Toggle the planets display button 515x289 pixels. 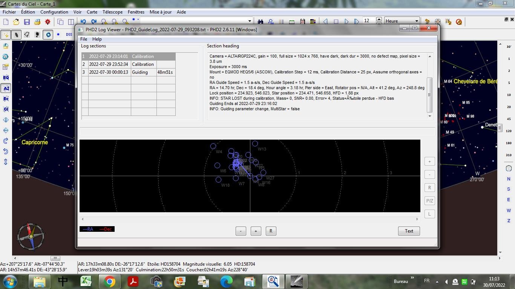[x=48, y=35]
